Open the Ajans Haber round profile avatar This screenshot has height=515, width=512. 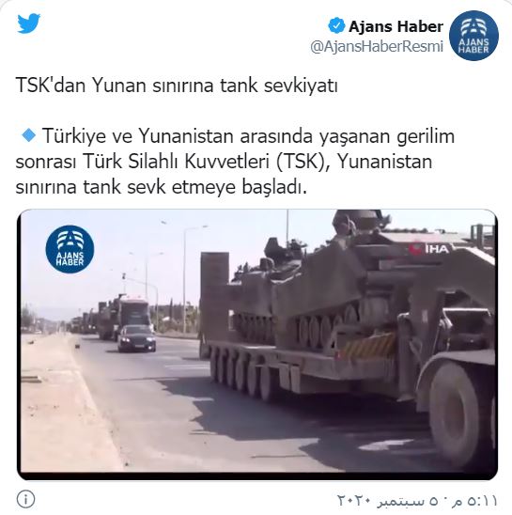pos(473,36)
